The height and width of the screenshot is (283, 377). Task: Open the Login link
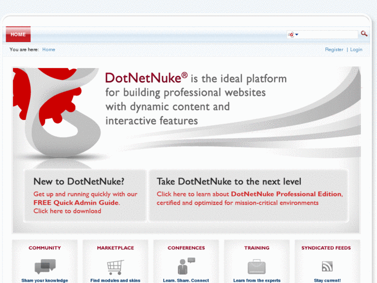tap(356, 49)
